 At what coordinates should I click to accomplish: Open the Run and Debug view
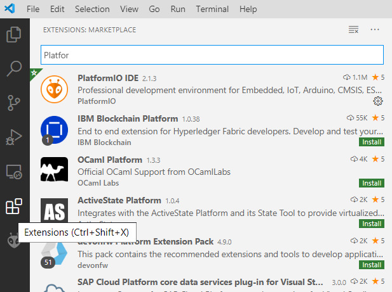[x=14, y=137]
